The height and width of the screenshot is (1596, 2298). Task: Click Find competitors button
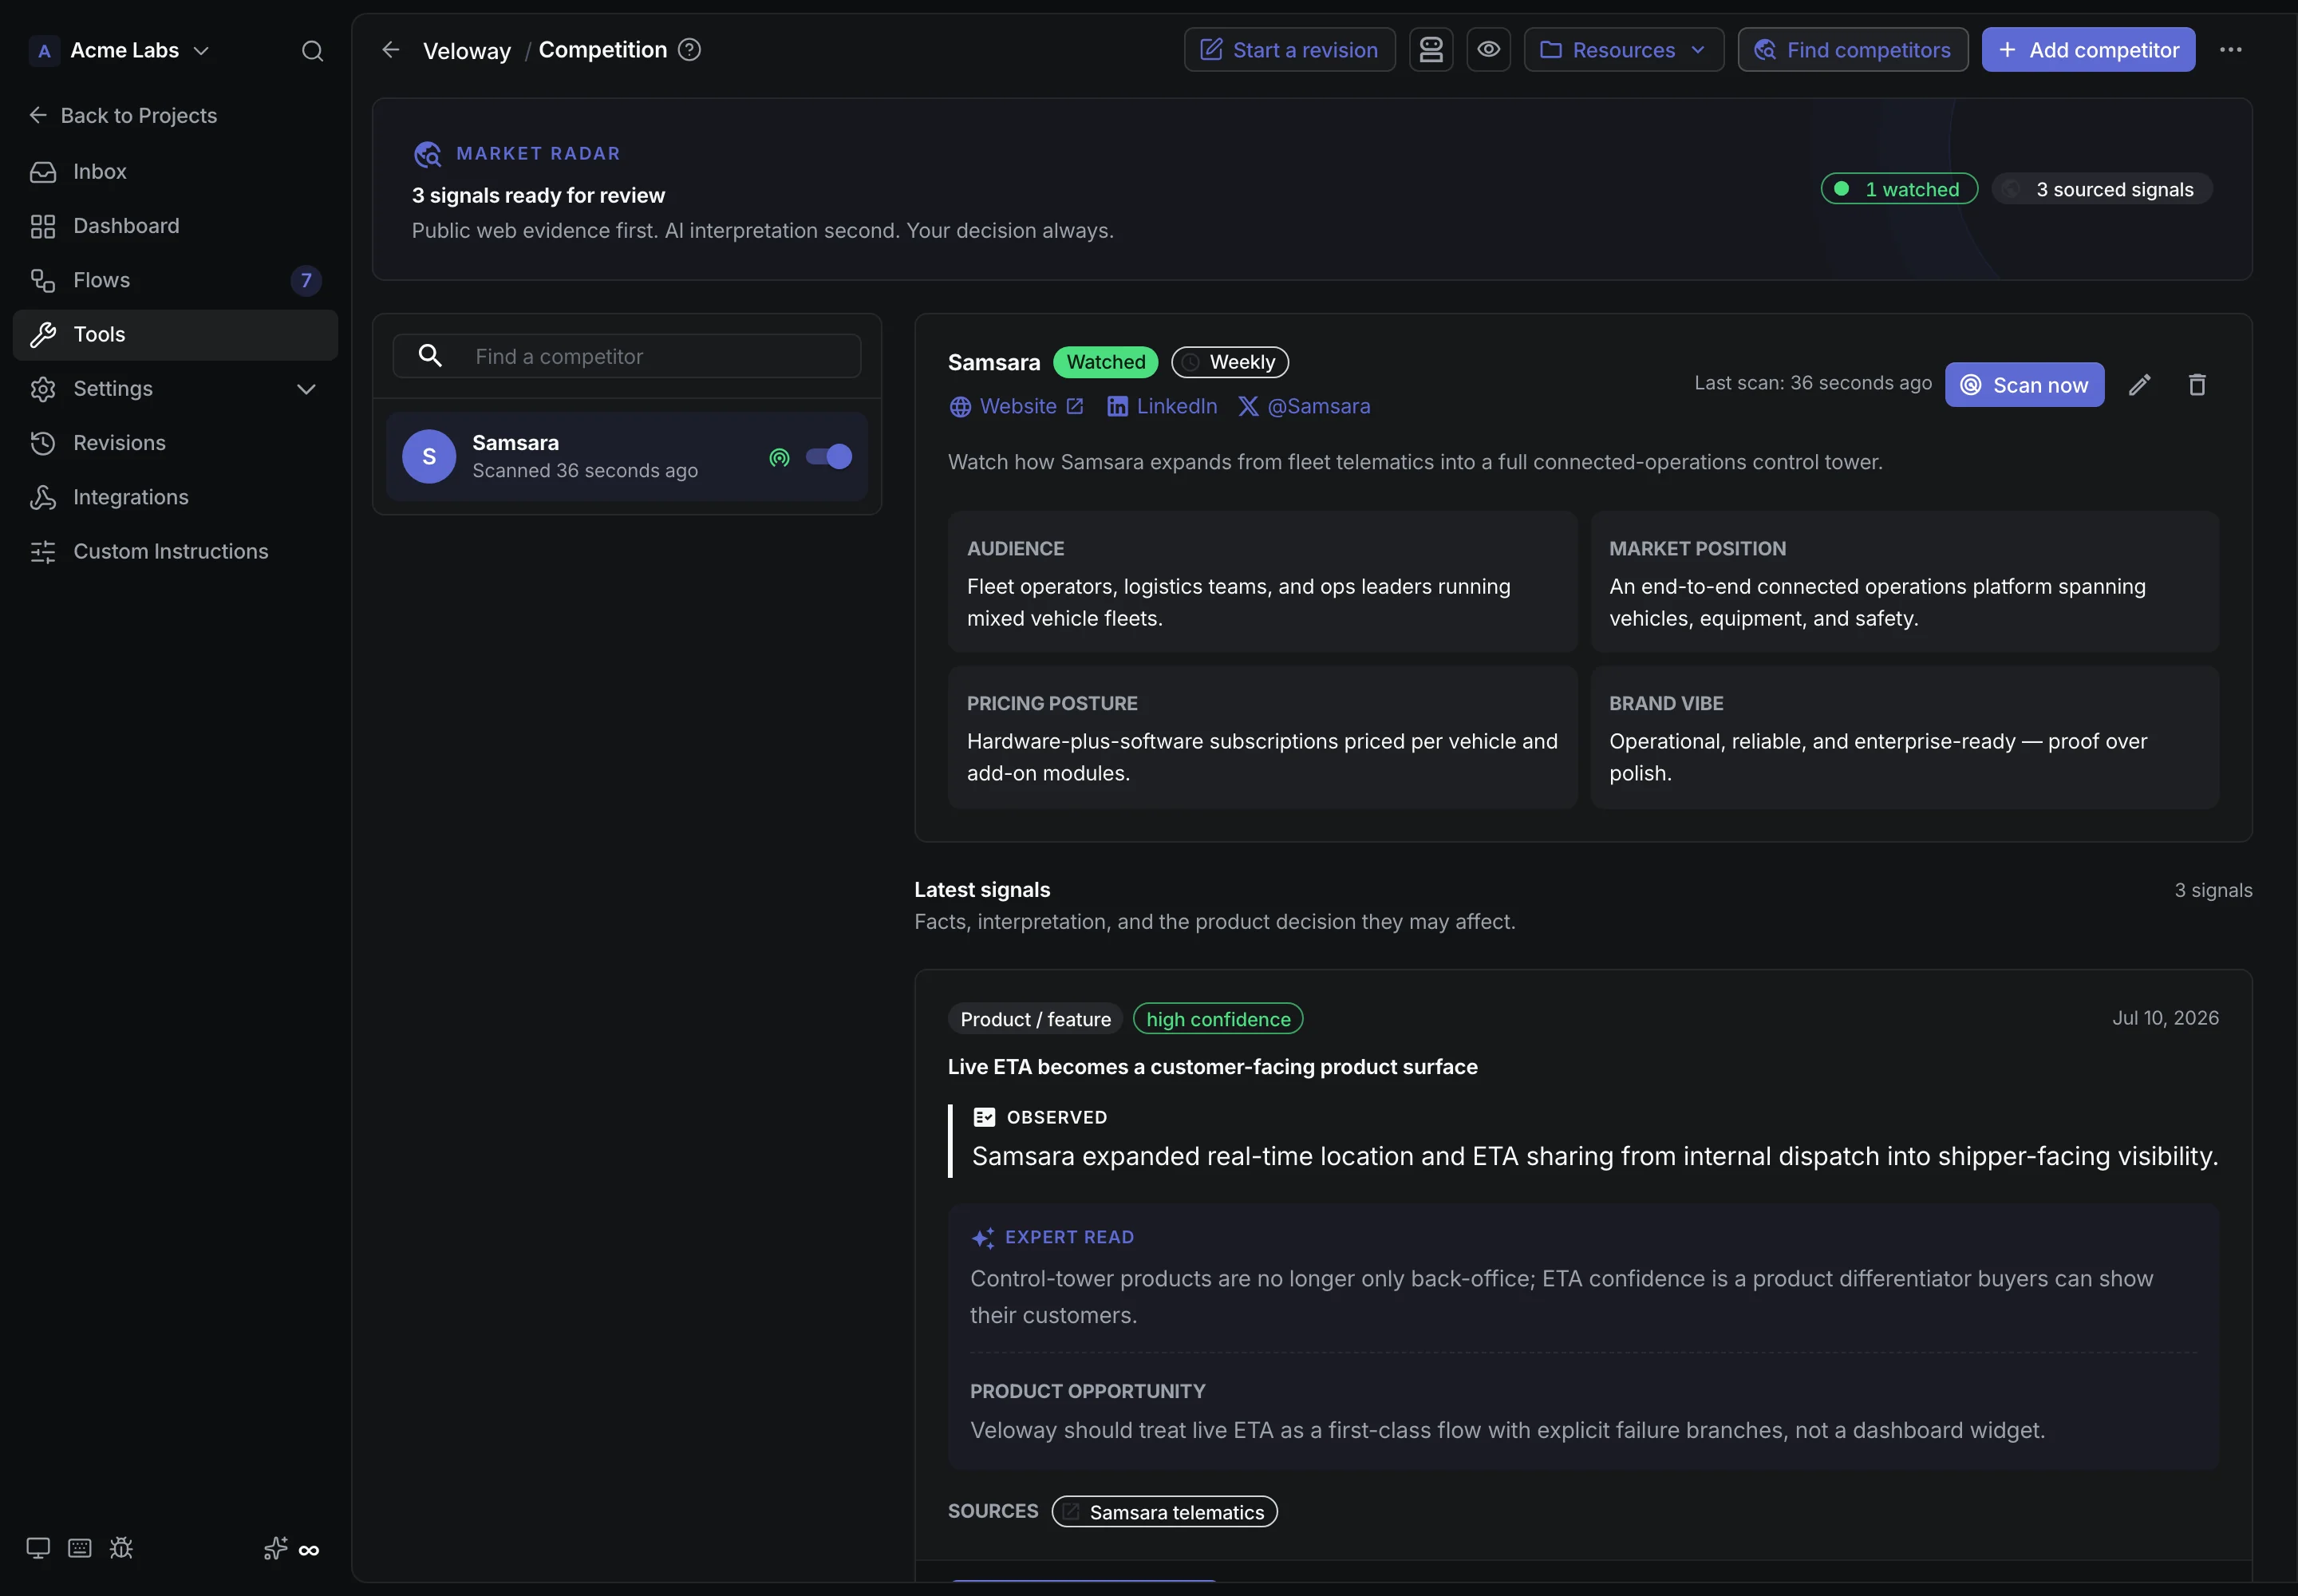1852,50
